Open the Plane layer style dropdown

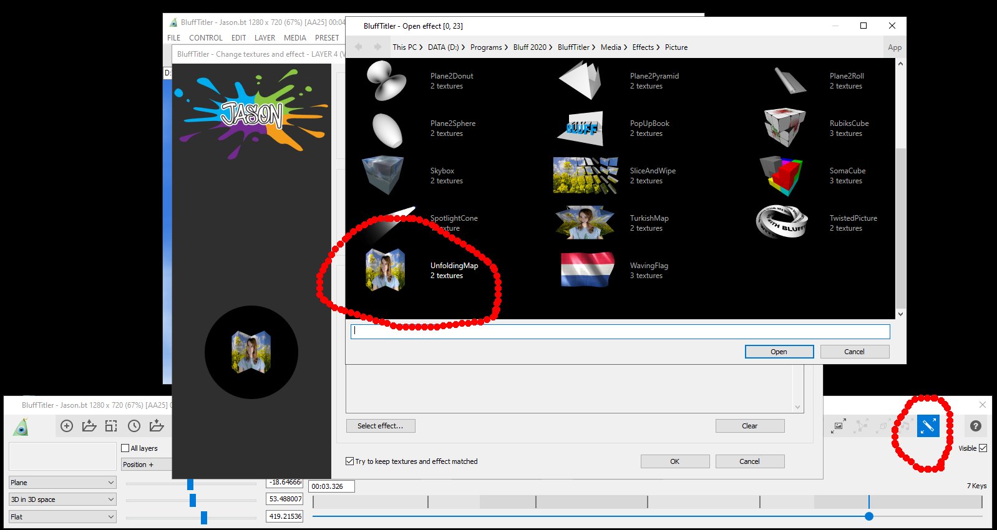tap(62, 483)
